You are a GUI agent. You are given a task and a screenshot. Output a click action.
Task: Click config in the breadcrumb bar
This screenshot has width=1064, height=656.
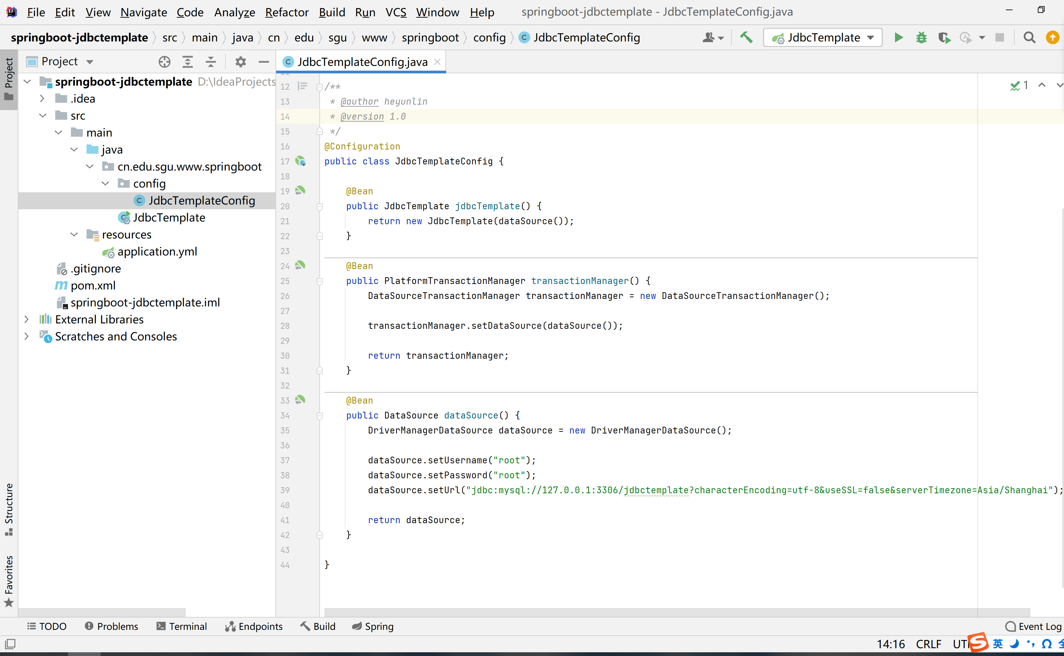[489, 37]
